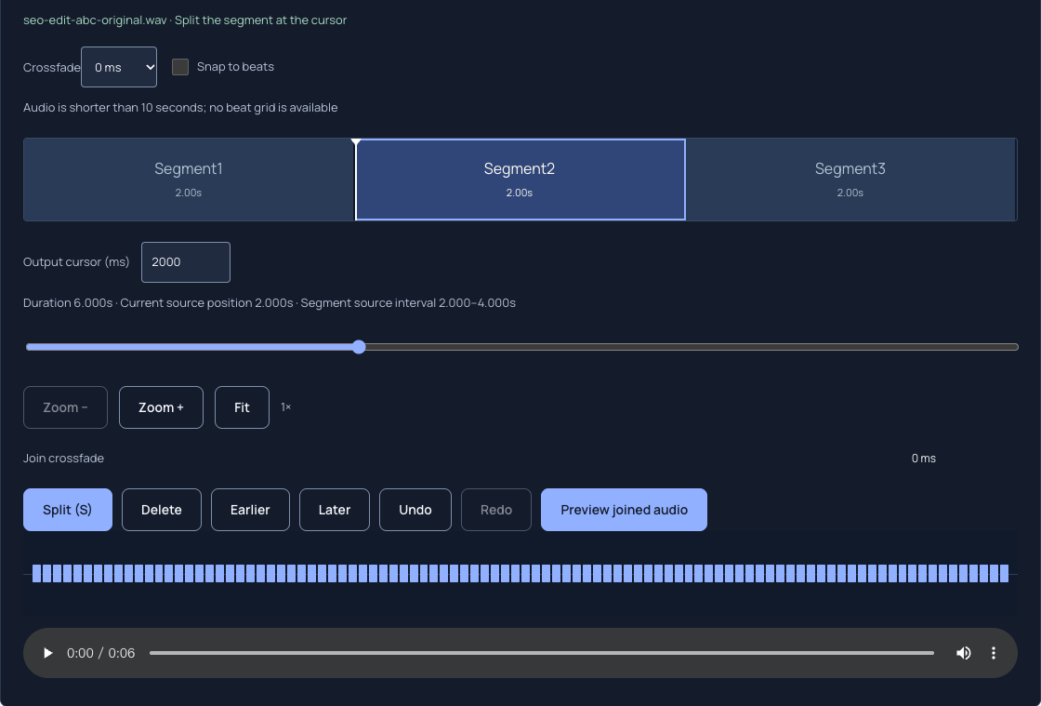
Task: Mute the audio player volume
Action: coord(963,653)
